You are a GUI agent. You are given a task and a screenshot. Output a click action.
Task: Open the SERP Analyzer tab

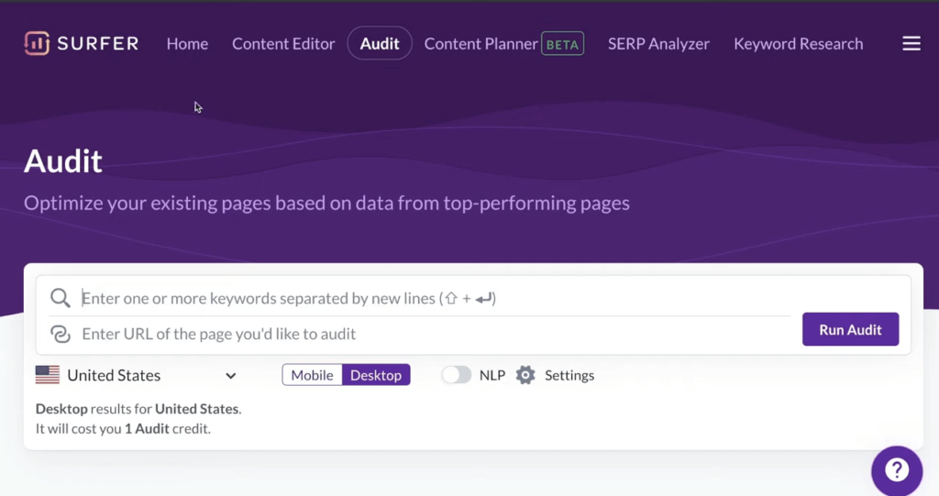(x=658, y=44)
